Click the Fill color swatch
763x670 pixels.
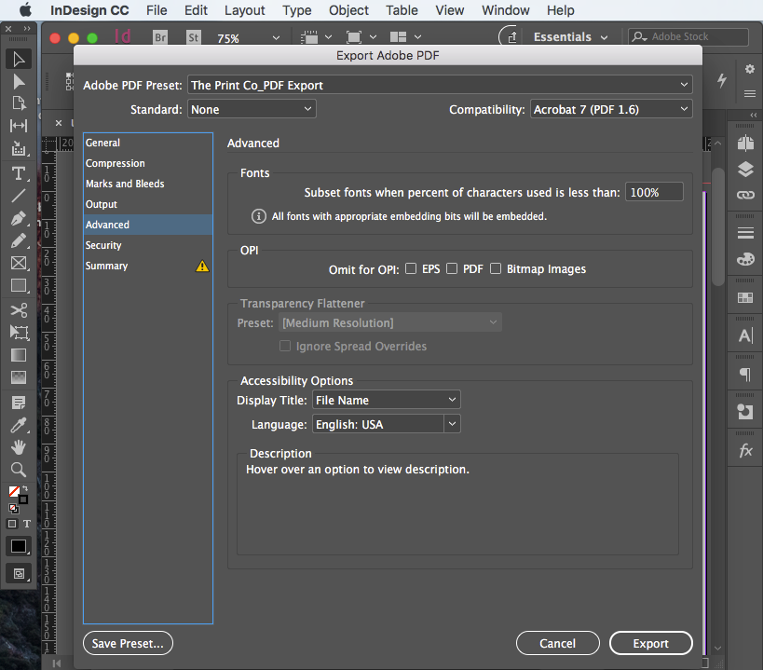[15, 489]
